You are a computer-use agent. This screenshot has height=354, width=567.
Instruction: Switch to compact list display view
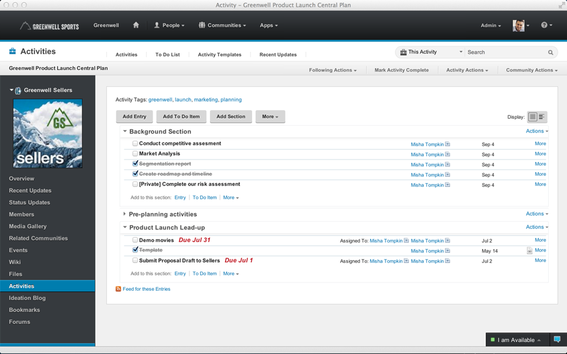pyautogui.click(x=542, y=117)
